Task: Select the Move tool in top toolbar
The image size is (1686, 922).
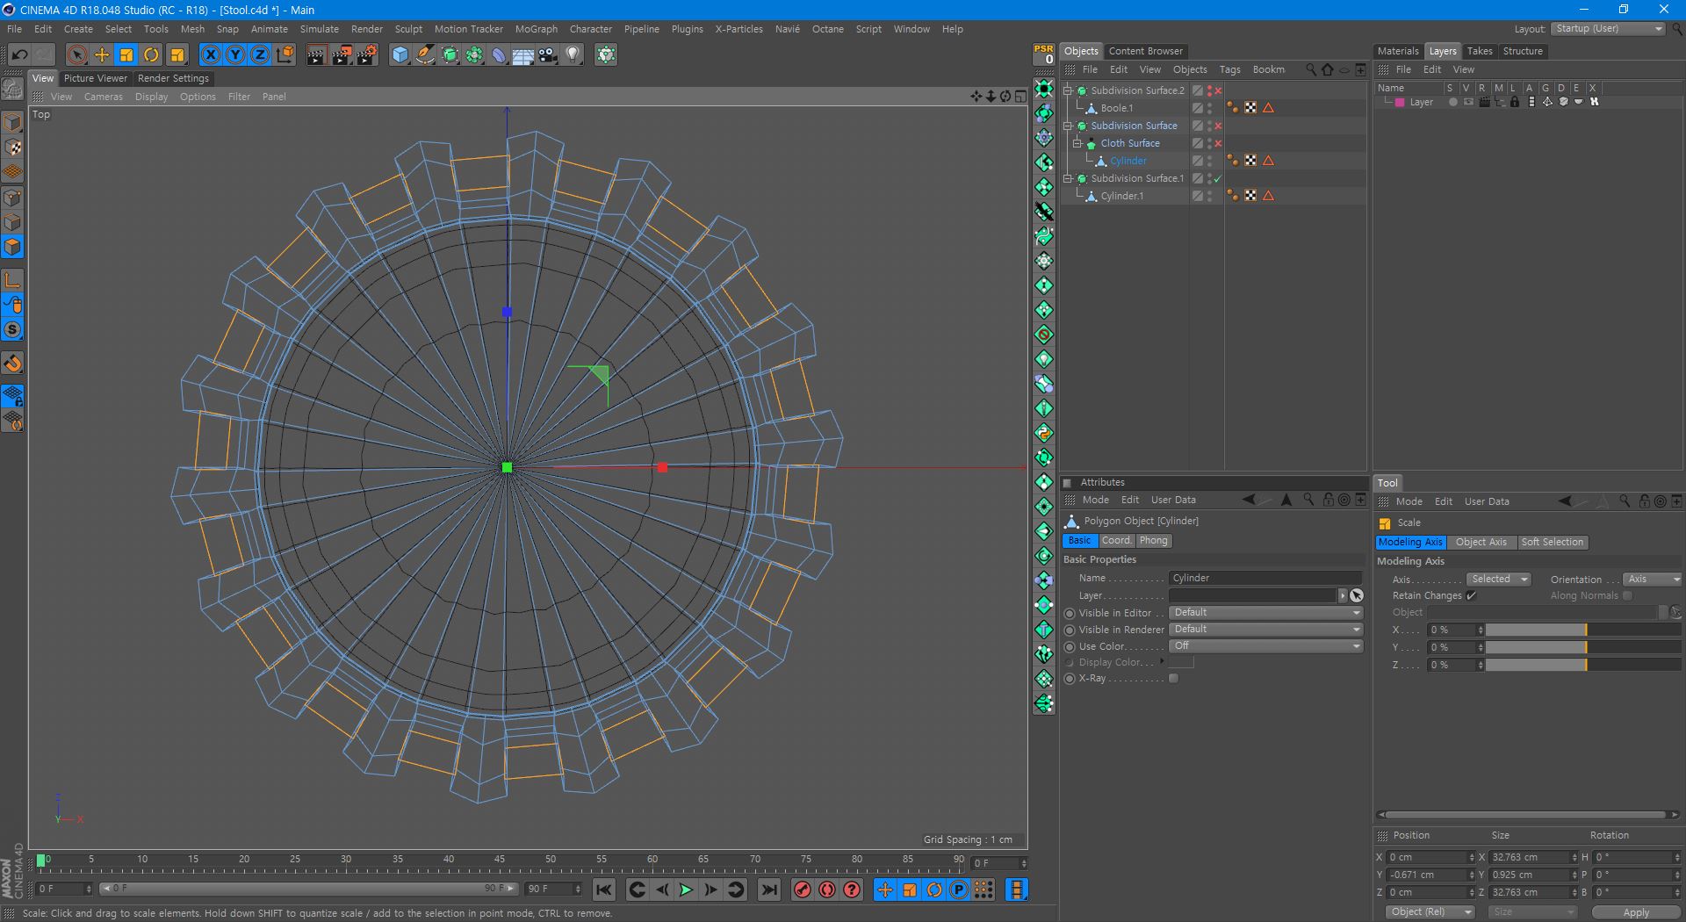Action: (102, 54)
